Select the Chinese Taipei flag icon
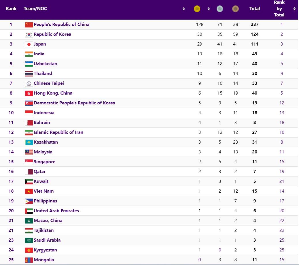The image size is (299, 265). tap(29, 83)
